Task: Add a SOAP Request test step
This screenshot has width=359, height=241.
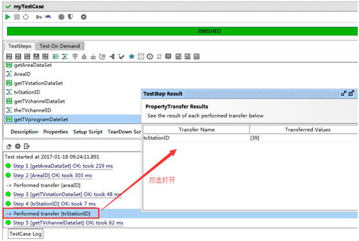Action: click(x=9, y=57)
